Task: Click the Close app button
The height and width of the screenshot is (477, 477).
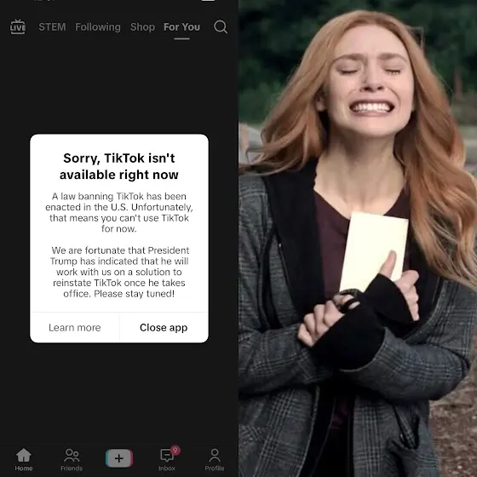Action: point(164,327)
